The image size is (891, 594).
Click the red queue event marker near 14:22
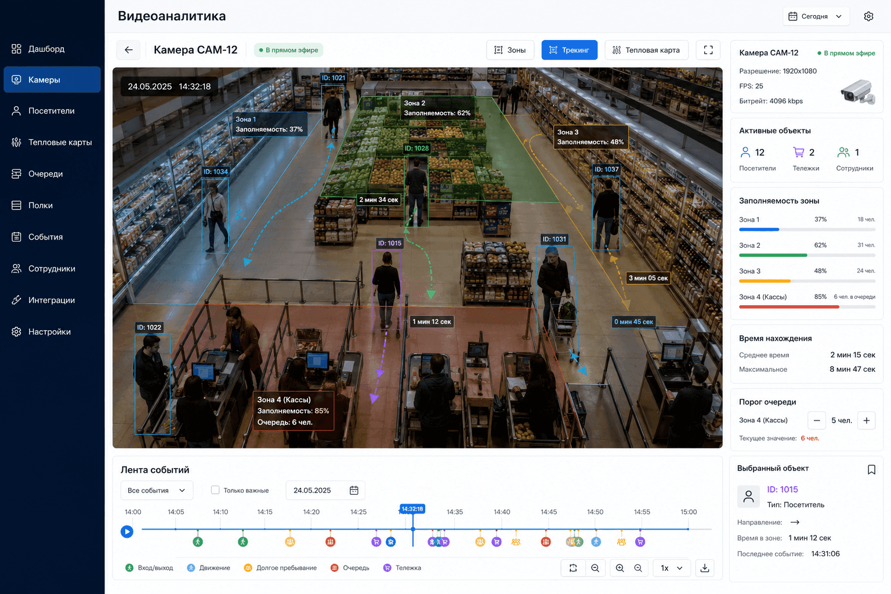tap(330, 542)
